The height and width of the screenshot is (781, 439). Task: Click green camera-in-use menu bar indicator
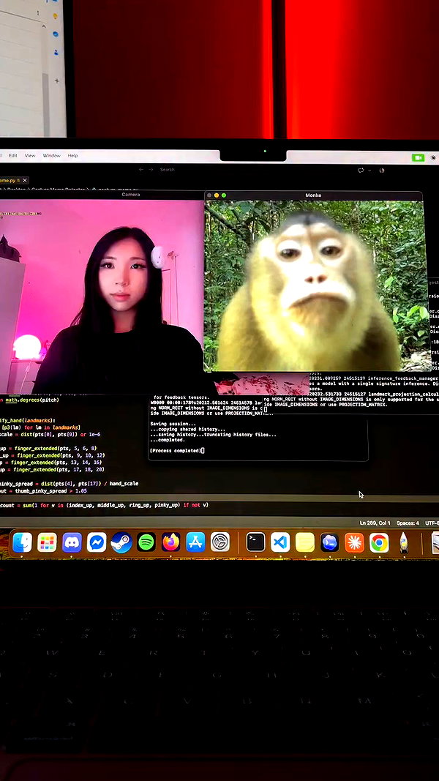418,157
